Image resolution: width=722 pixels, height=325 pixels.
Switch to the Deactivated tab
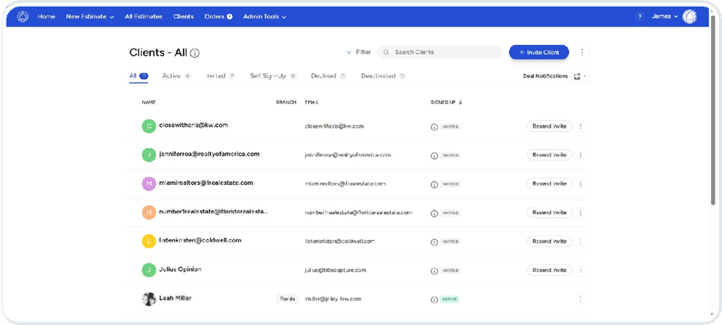click(x=384, y=76)
